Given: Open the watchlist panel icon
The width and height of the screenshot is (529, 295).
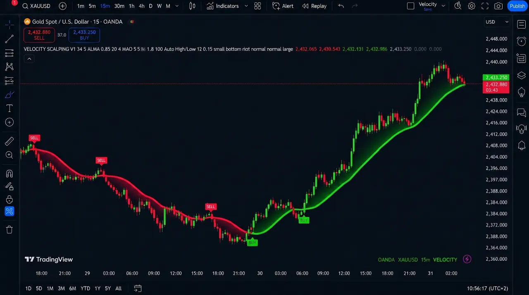Looking at the screenshot, I should coord(521,25).
